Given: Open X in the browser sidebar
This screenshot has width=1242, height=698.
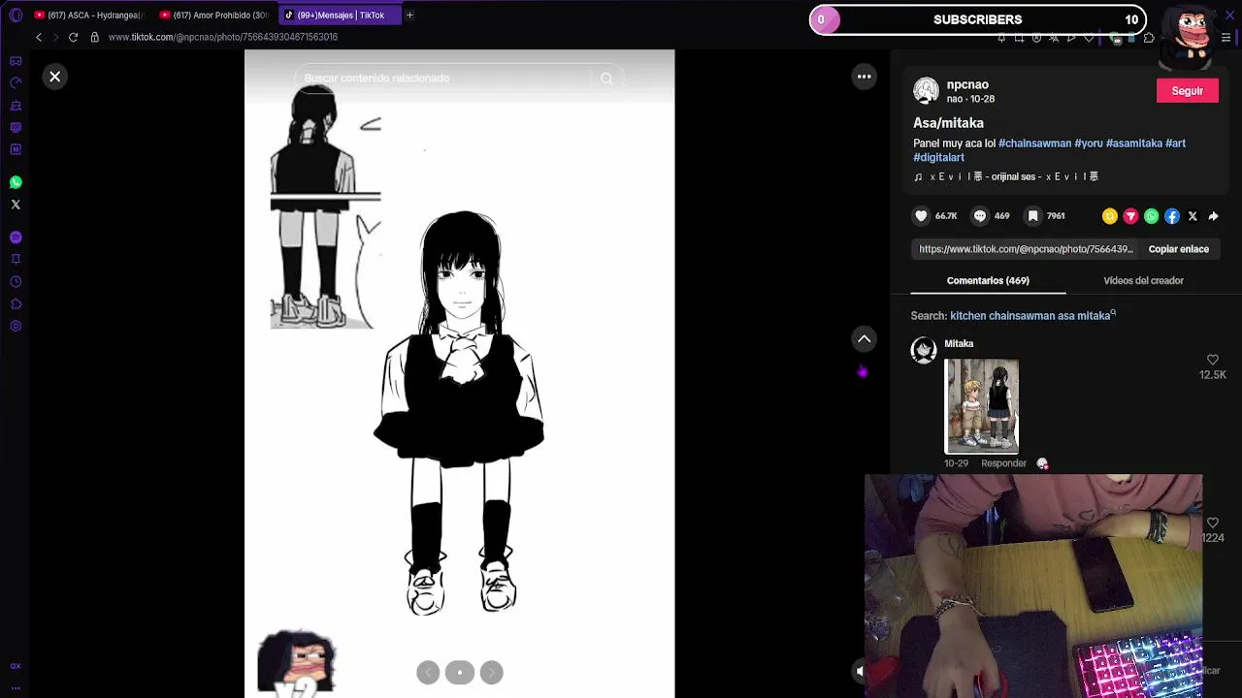Looking at the screenshot, I should [16, 205].
